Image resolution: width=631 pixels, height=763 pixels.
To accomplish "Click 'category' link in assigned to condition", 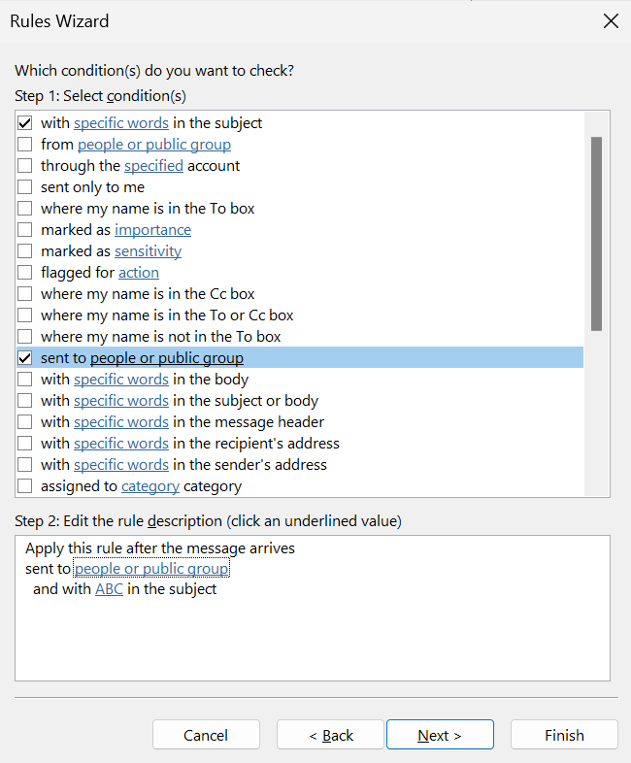I will pos(150,486).
